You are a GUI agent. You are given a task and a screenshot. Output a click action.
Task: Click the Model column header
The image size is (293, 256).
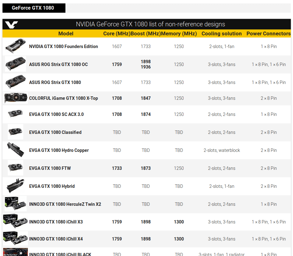pos(66,33)
